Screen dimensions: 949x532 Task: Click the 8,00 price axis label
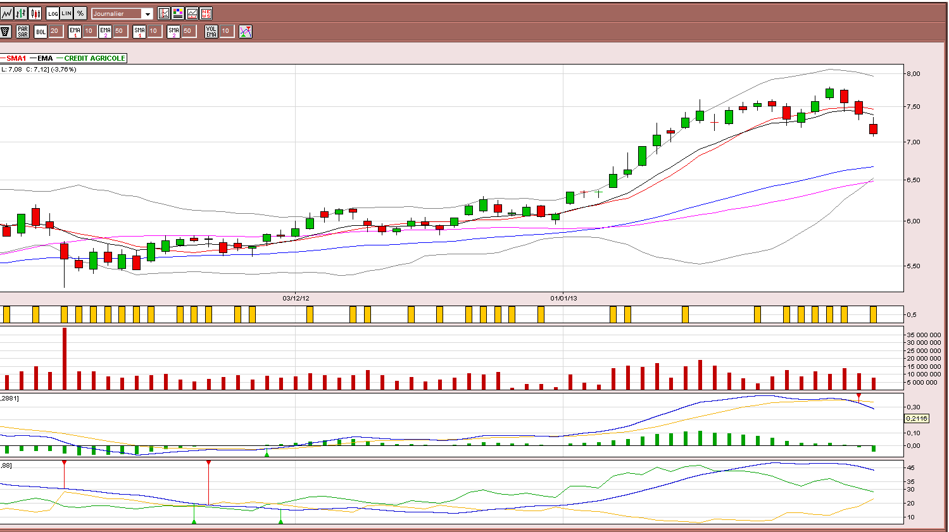(913, 73)
